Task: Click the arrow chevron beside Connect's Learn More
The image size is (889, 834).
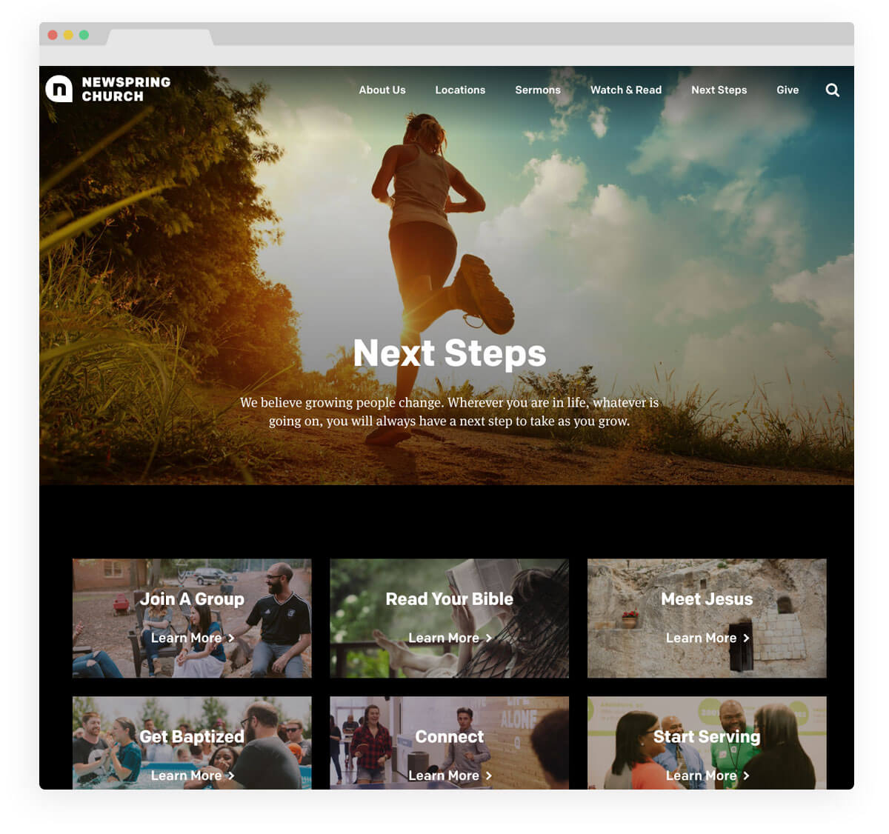Action: pyautogui.click(x=489, y=775)
